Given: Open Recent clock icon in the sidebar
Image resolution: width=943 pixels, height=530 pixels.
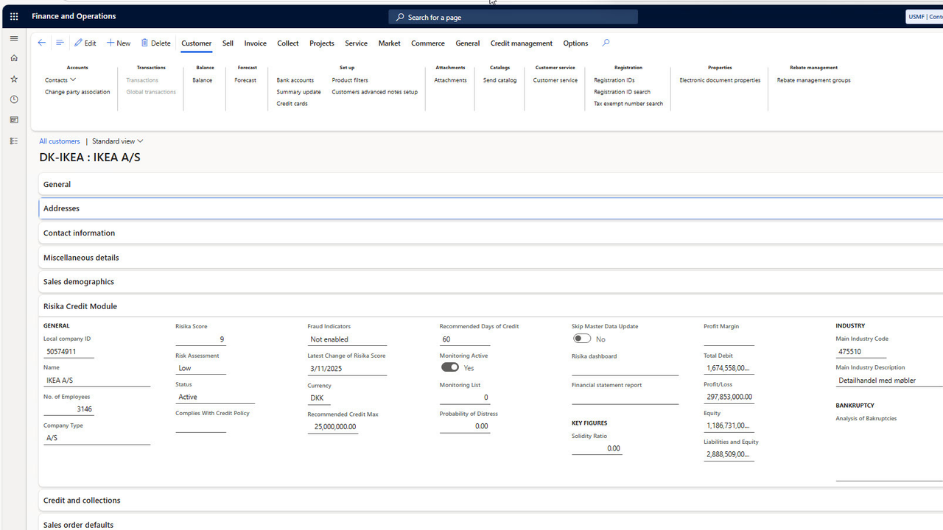Looking at the screenshot, I should pyautogui.click(x=14, y=99).
